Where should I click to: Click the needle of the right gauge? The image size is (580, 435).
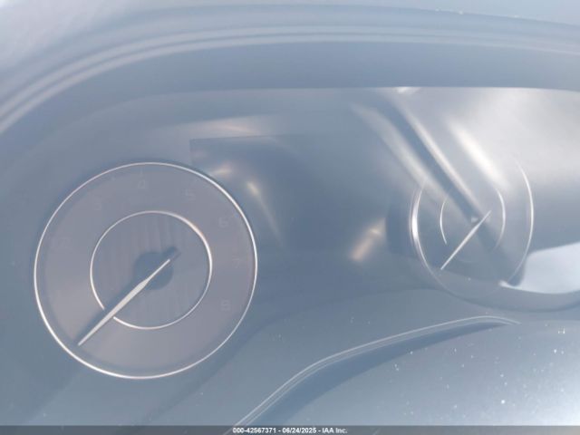[466, 240]
